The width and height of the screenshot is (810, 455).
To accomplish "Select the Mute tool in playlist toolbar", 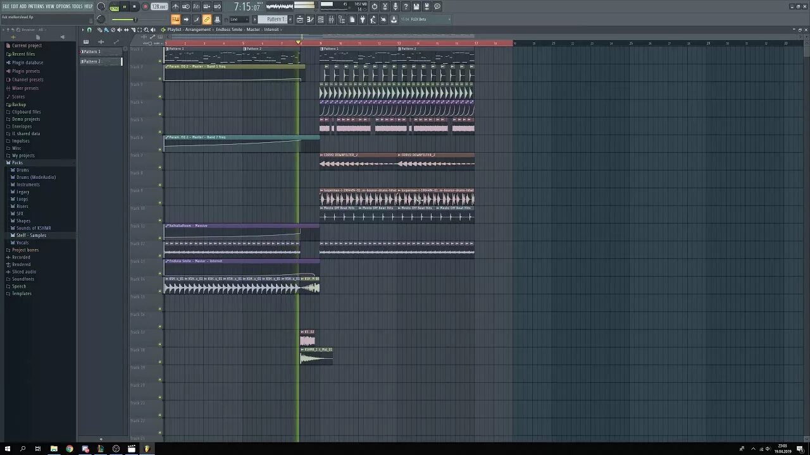I will point(120,30).
